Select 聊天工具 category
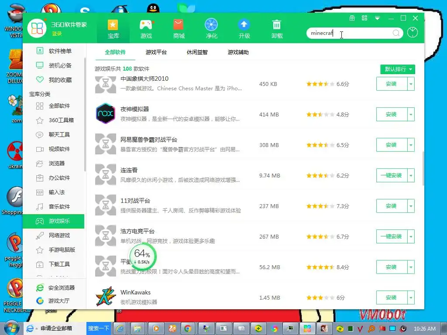 point(54,134)
